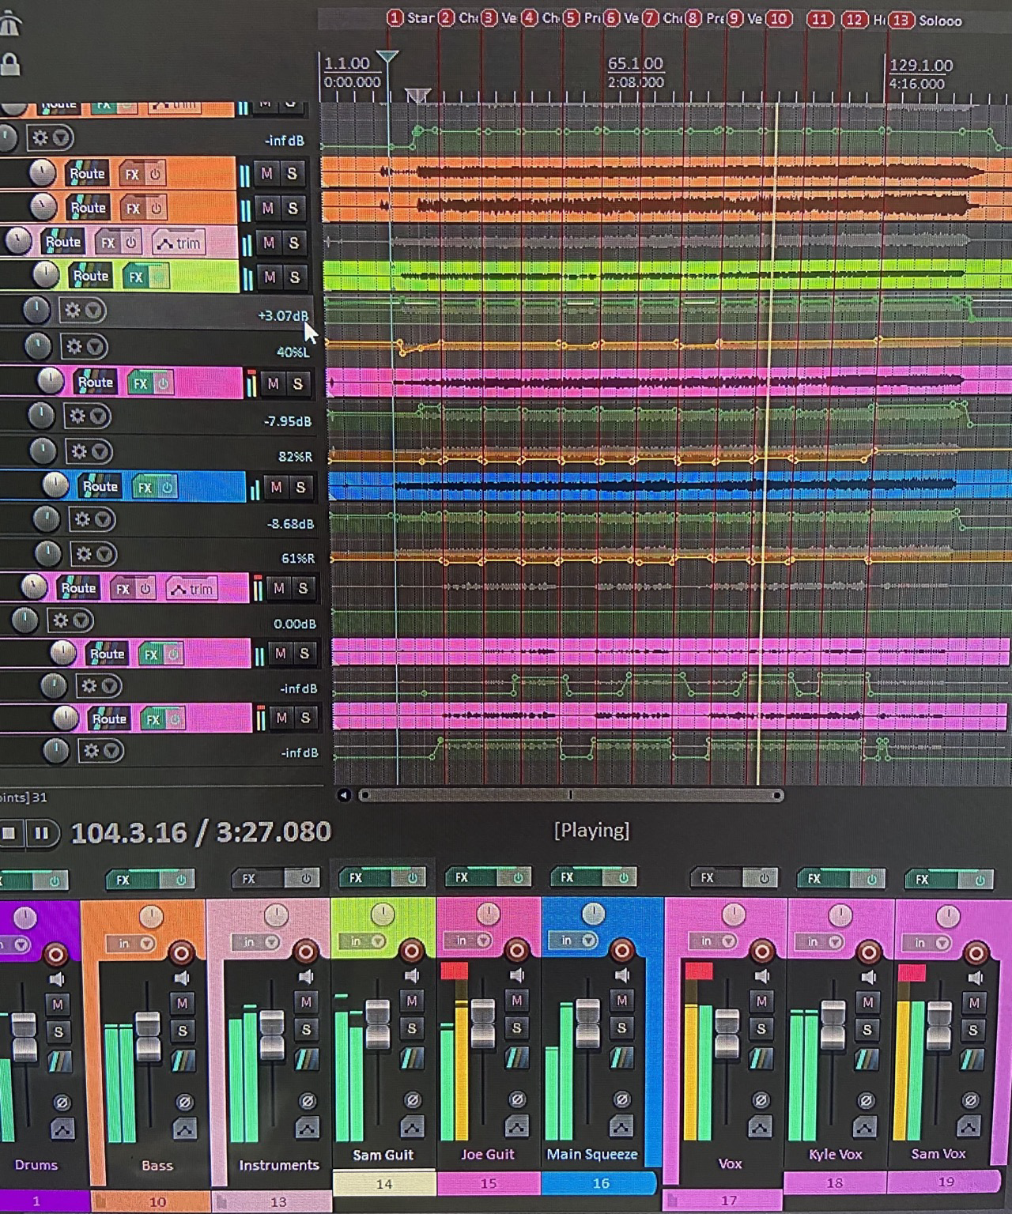
Task: Click the scrollbar's left arrow below the arrangement
Action: pos(343,795)
